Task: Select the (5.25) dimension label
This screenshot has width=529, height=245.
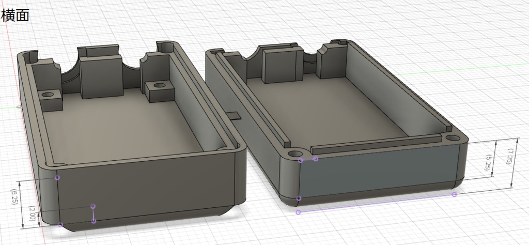Action: tap(488, 162)
